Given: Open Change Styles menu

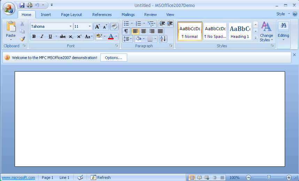Looking at the screenshot, I should click(x=266, y=32).
